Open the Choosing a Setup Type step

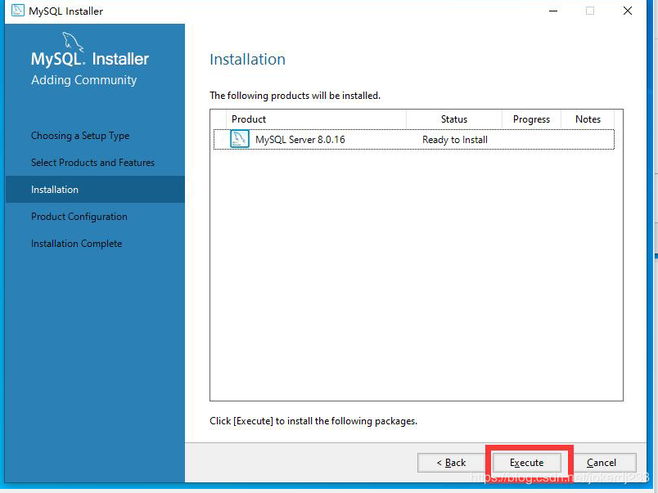tap(80, 136)
